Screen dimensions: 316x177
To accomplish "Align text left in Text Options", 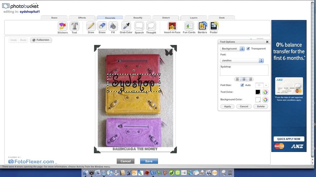I will (x=238, y=79).
